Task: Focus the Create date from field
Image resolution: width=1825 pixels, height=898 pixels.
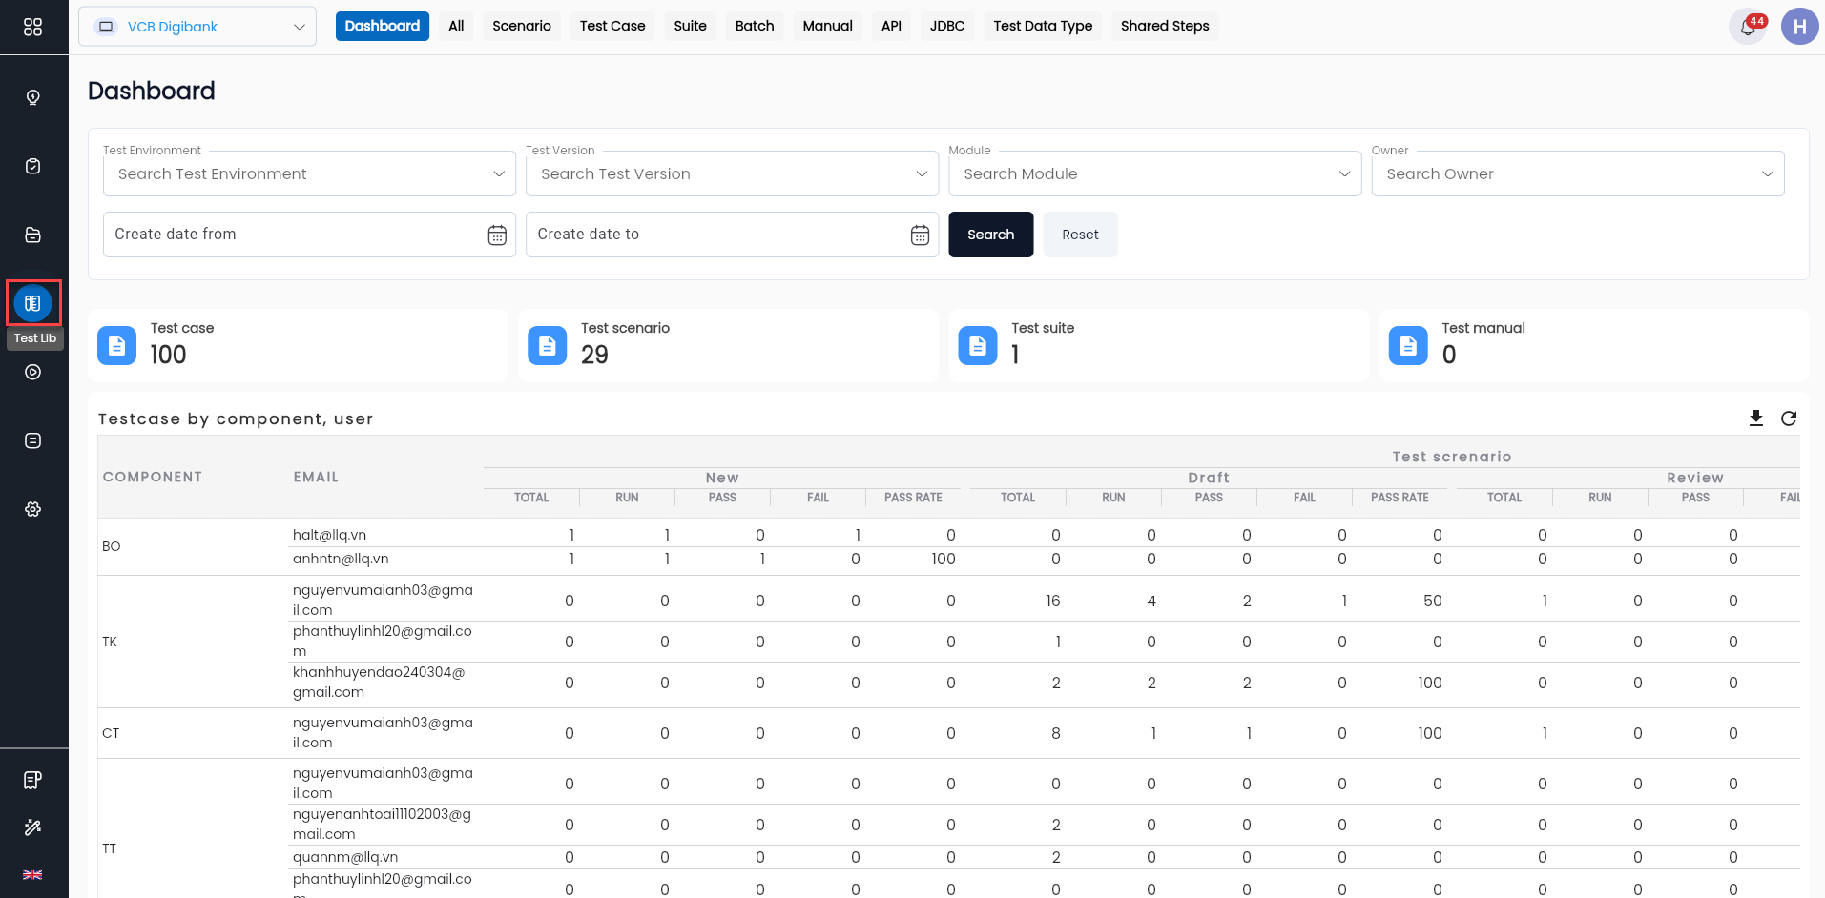Action: click(309, 235)
